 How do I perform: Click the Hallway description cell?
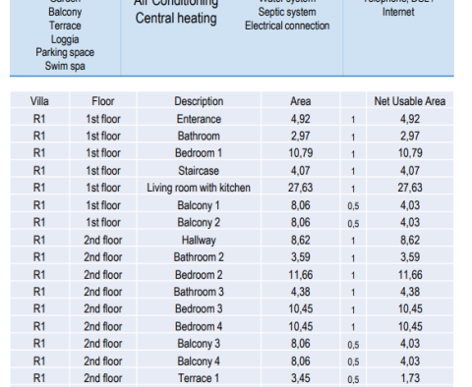[x=199, y=240]
